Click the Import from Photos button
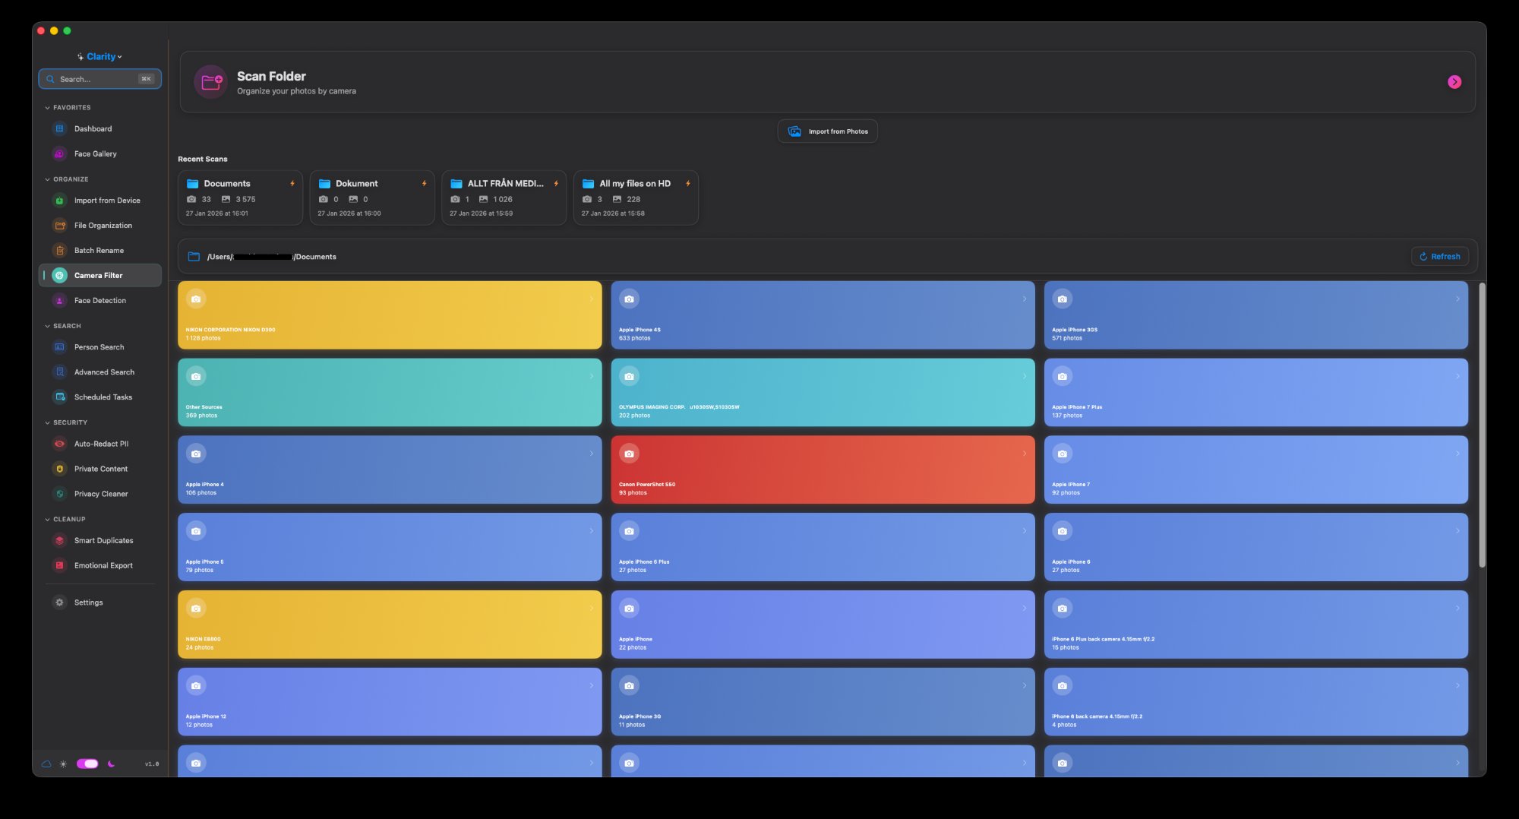 tap(827, 131)
